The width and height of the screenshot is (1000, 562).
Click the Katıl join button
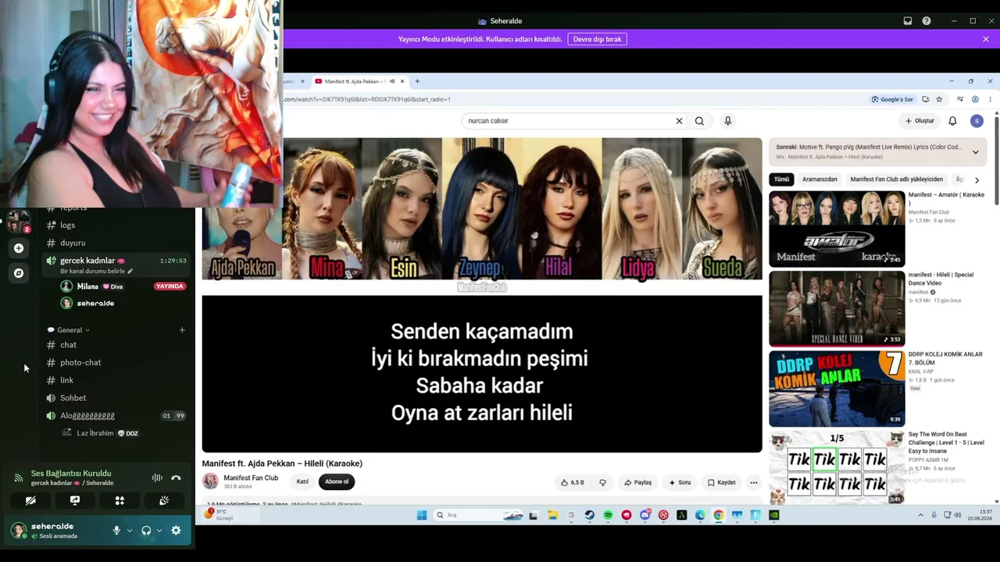pos(302,482)
